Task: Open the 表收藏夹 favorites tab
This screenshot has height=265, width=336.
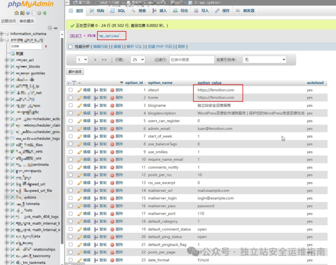Action: [x=27, y=21]
